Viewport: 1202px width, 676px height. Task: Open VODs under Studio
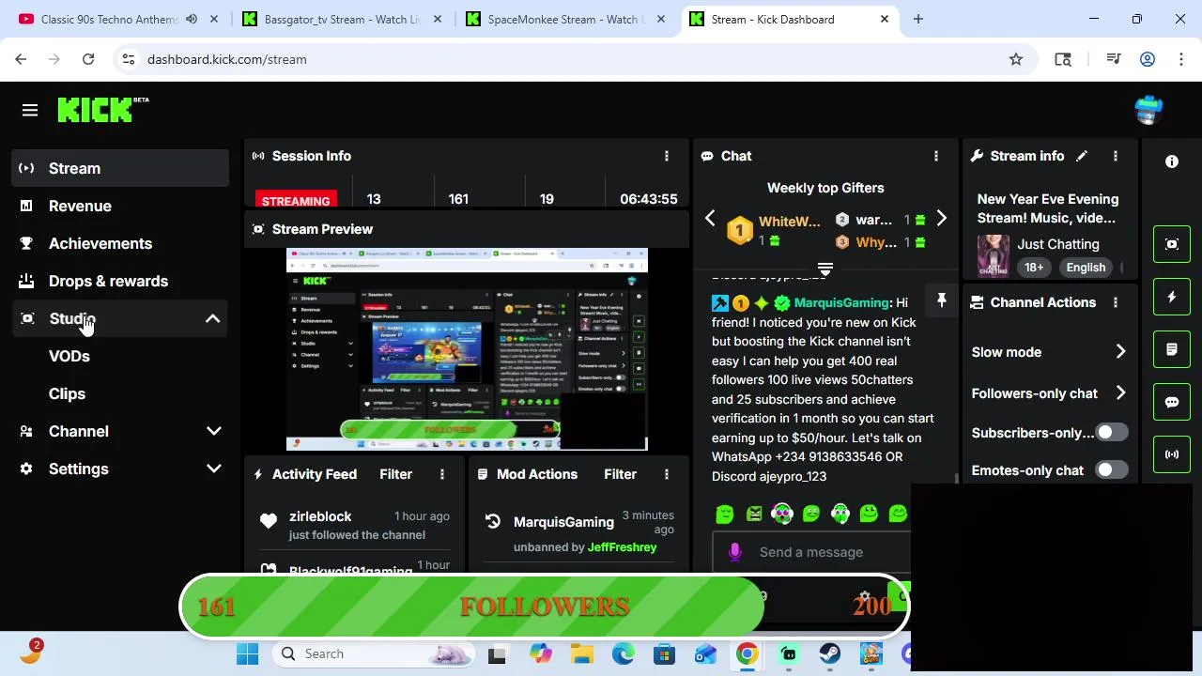69,356
